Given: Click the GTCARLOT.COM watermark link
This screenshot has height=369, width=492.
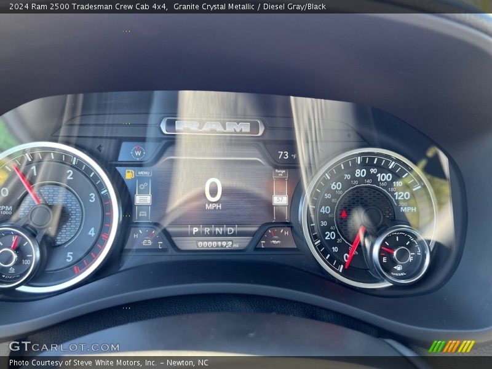Looking at the screenshot, I should coord(64,347).
